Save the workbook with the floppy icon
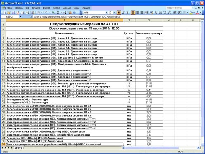The image size is (205, 154). click(13, 13)
